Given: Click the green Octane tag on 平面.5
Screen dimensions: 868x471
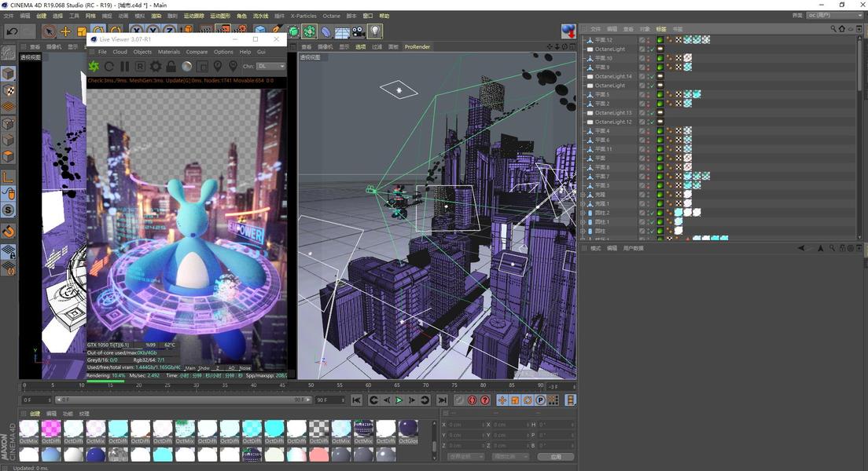Looking at the screenshot, I should point(660,94).
